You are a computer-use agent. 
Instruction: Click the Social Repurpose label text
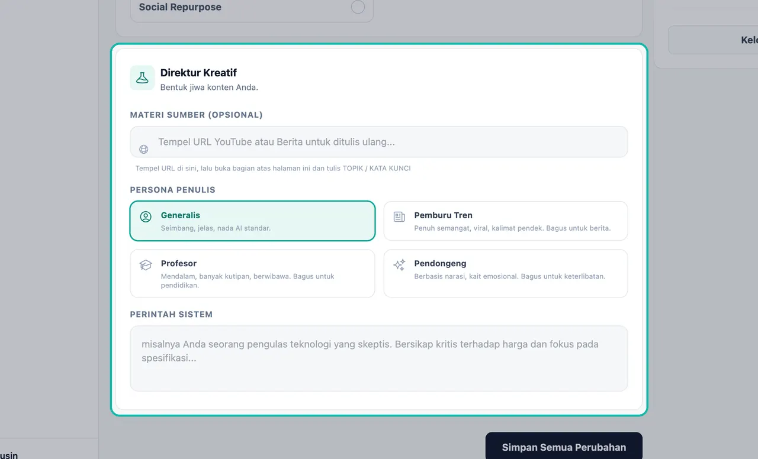tap(180, 7)
